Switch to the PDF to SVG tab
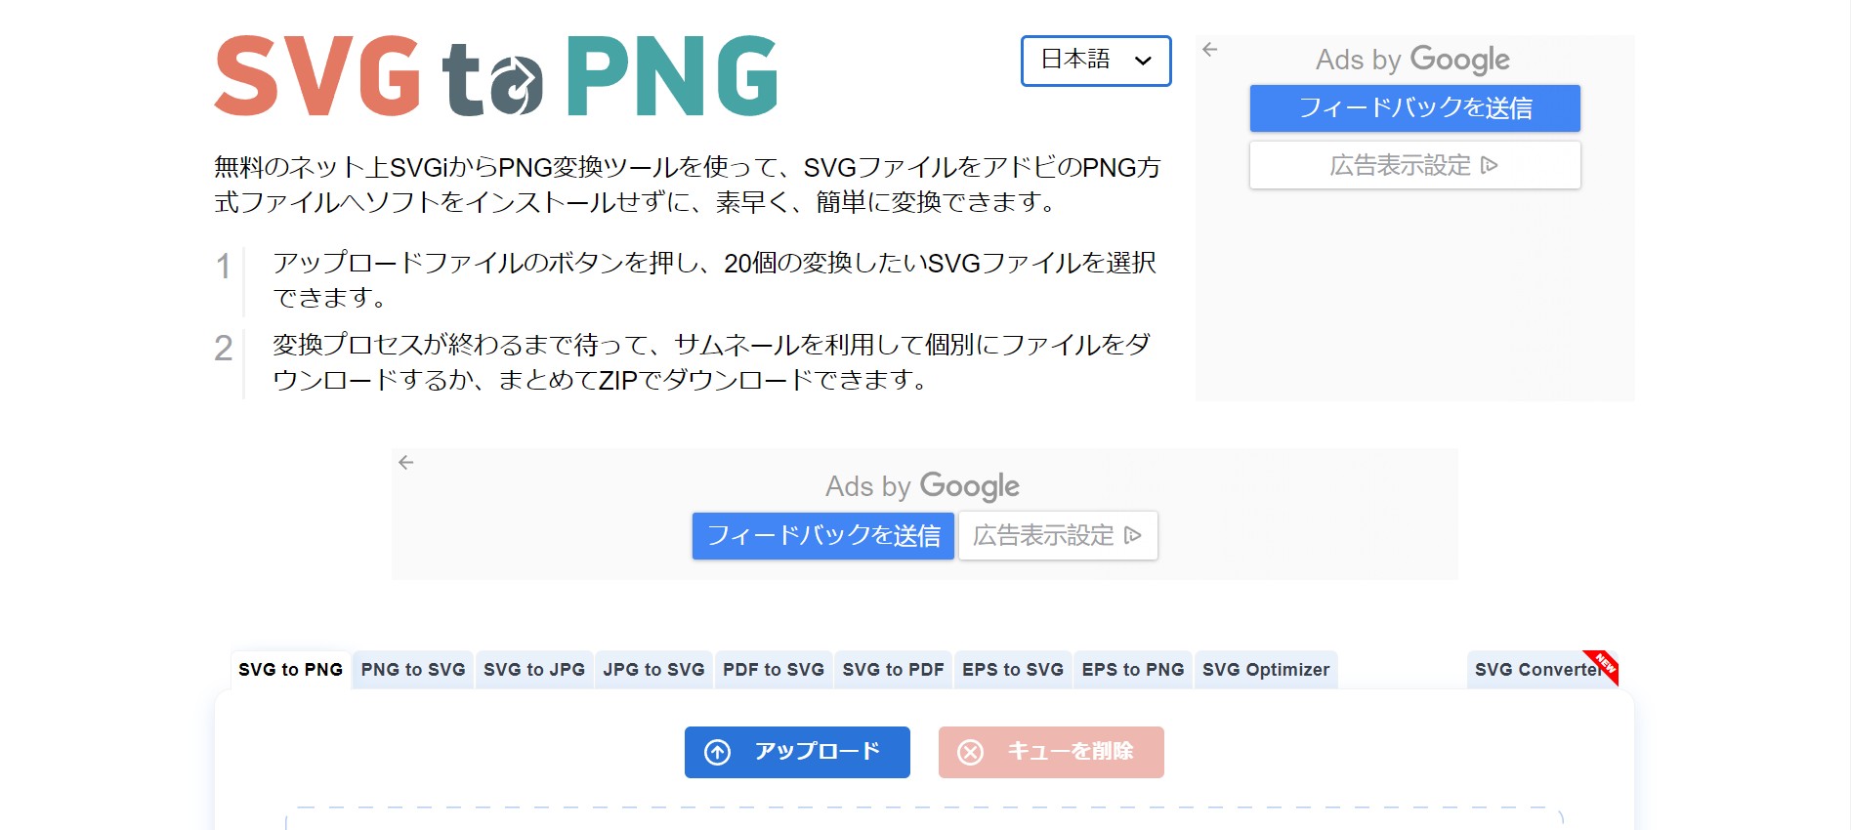 point(773,670)
